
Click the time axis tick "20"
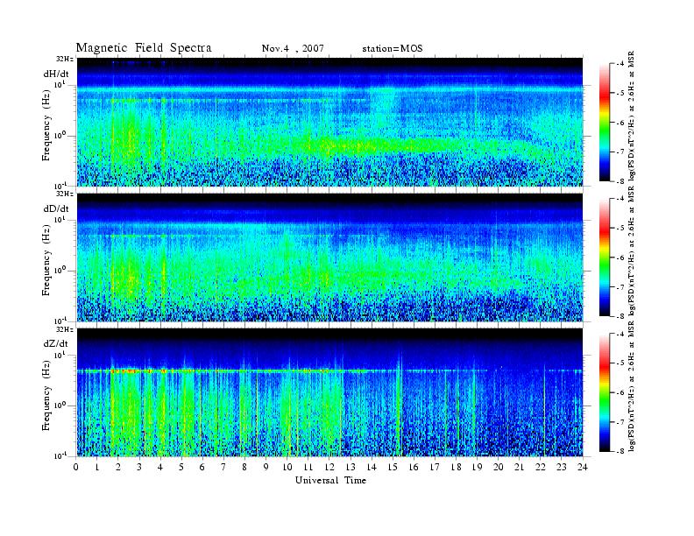(x=499, y=467)
